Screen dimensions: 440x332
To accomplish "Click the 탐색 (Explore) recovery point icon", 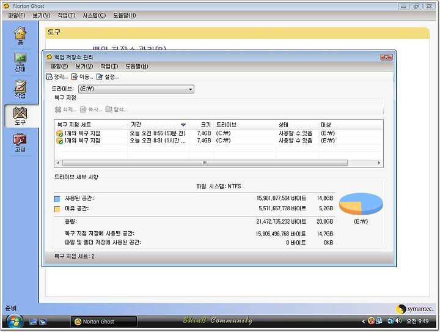I will [109, 109].
